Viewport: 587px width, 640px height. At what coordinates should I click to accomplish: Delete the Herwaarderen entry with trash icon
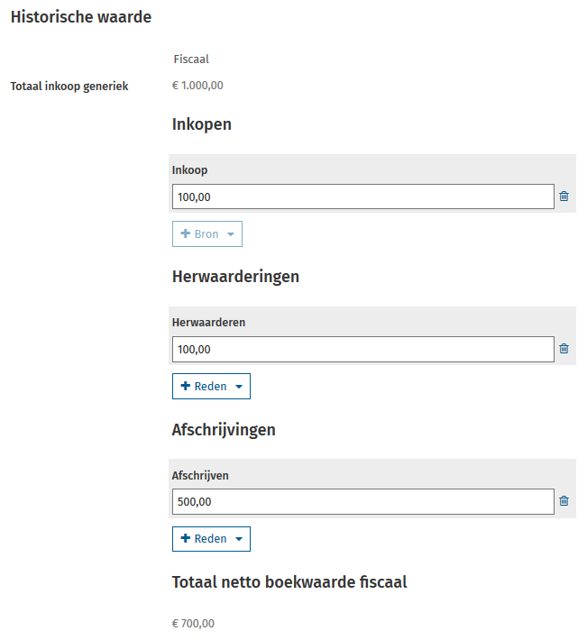(564, 349)
